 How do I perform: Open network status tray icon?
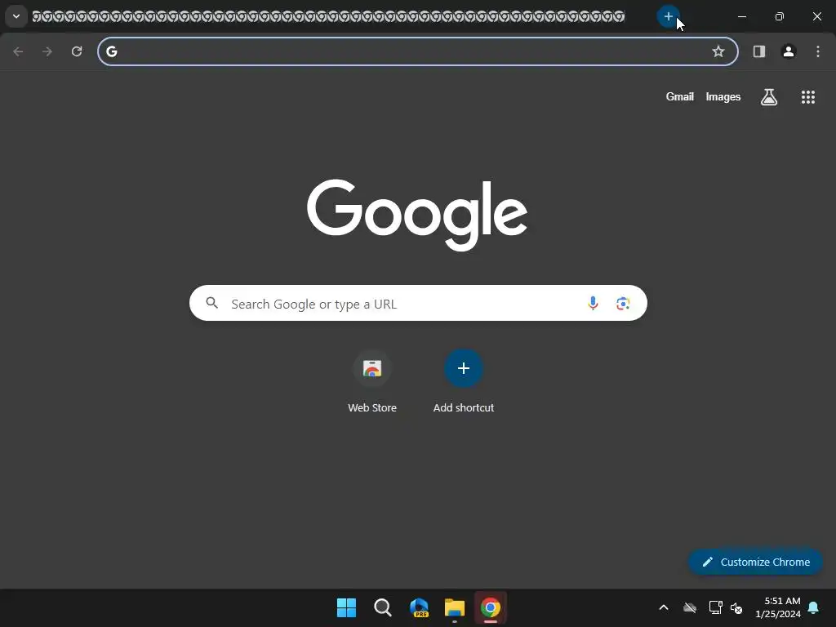coord(715,607)
